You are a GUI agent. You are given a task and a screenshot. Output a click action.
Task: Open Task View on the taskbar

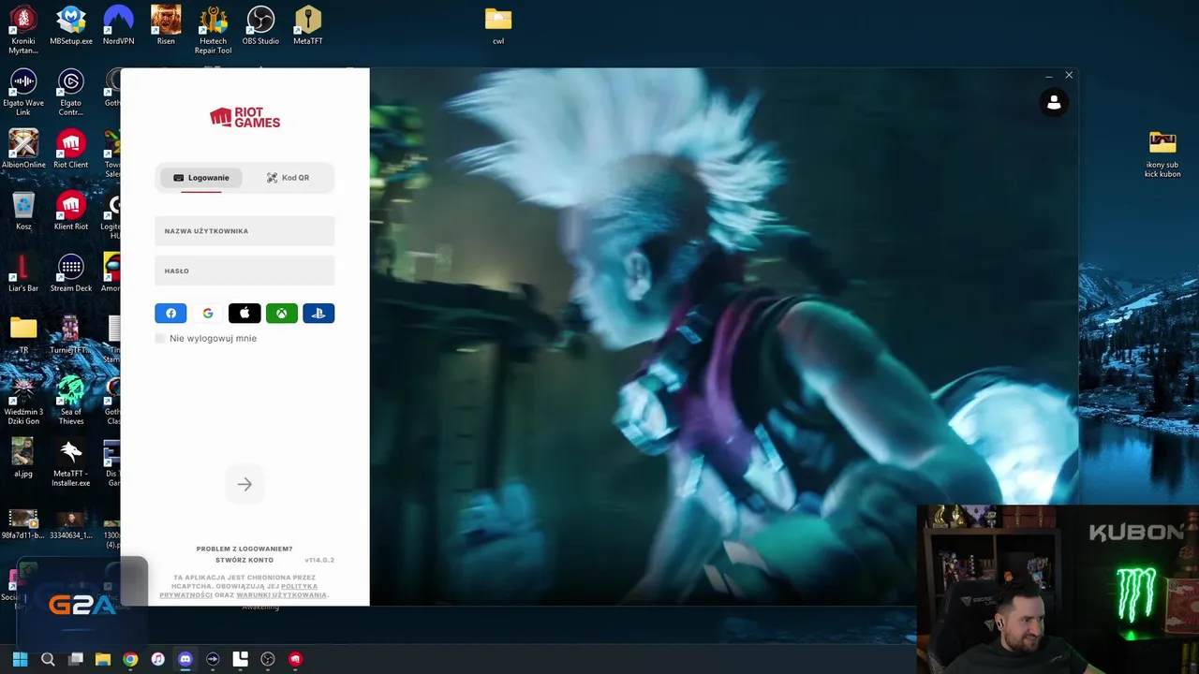click(x=76, y=659)
